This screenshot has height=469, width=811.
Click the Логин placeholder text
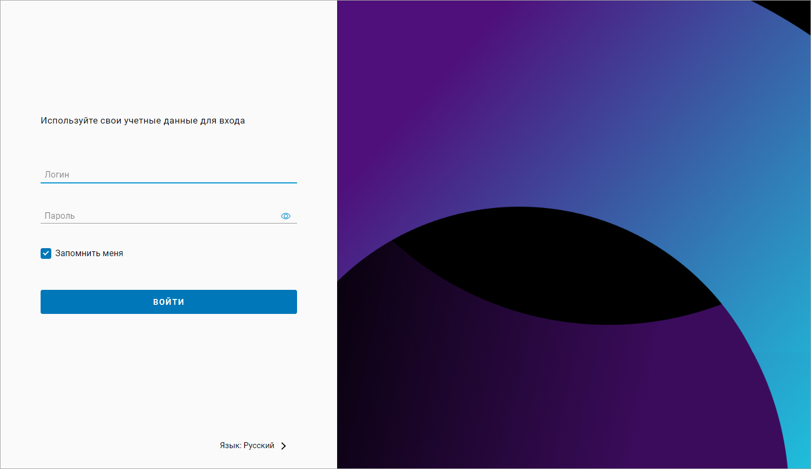click(57, 175)
